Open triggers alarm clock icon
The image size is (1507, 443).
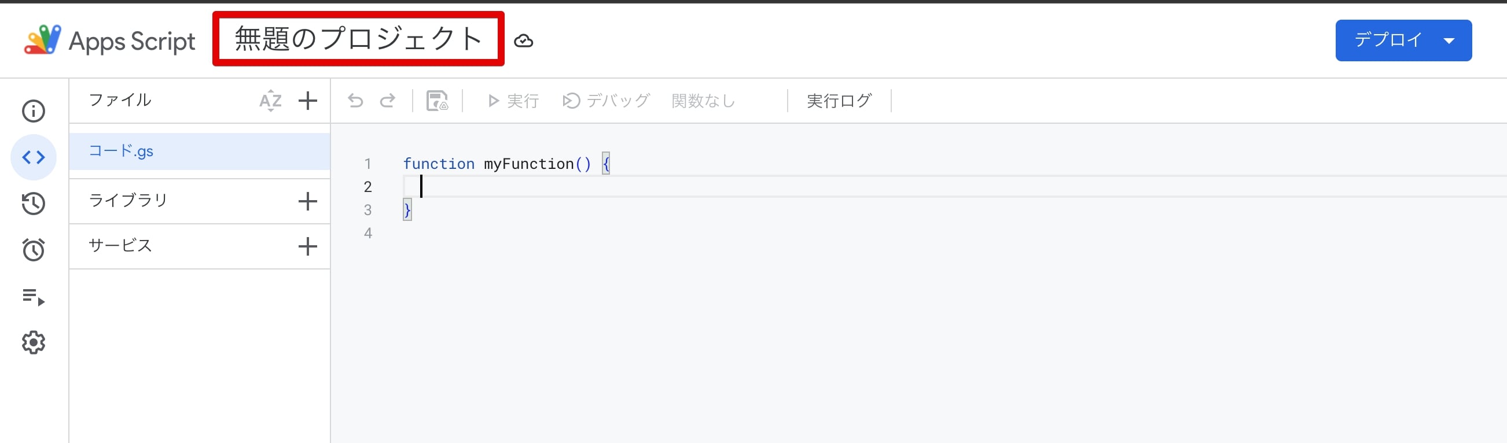34,250
